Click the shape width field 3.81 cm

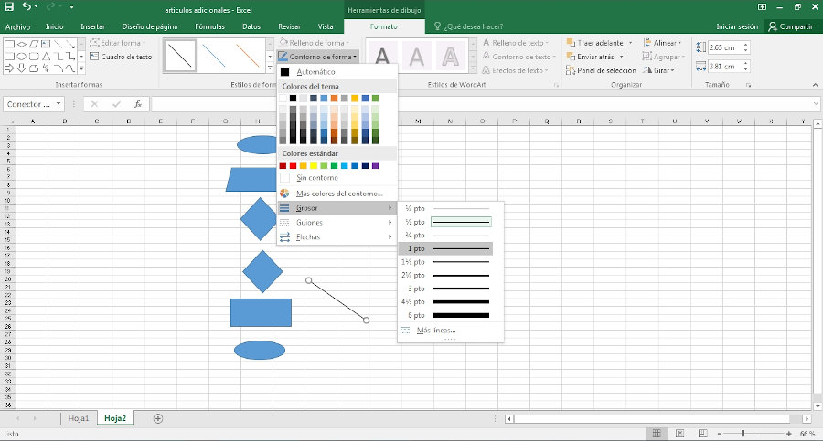tap(725, 67)
